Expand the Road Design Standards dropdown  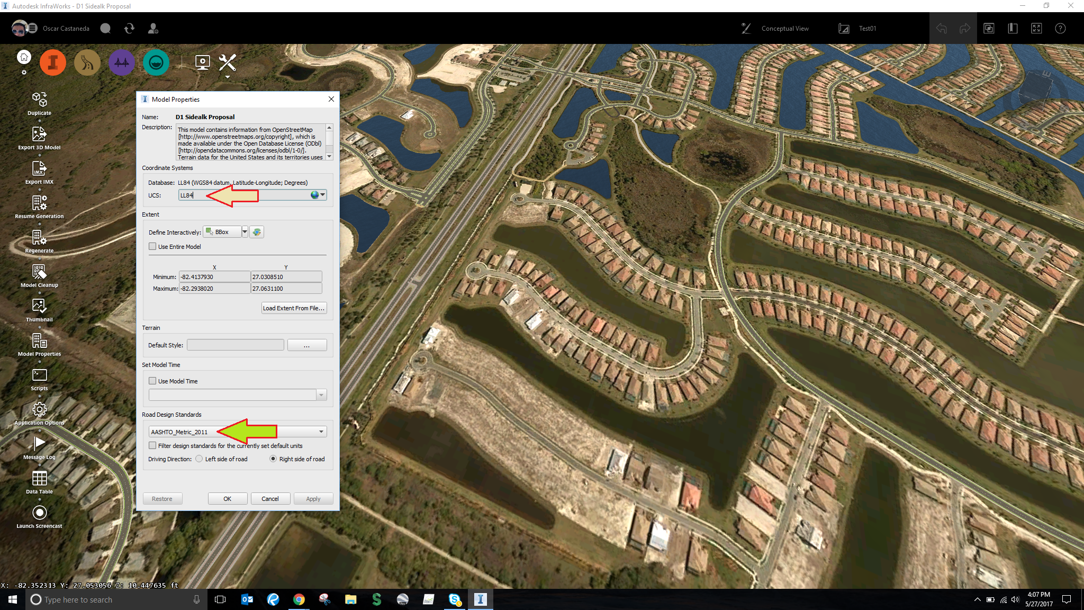click(x=321, y=431)
